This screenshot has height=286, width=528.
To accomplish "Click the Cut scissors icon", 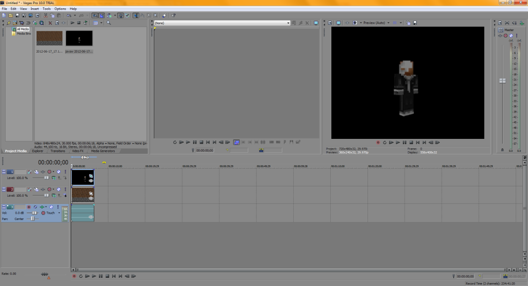I will pyautogui.click(x=45, y=15).
